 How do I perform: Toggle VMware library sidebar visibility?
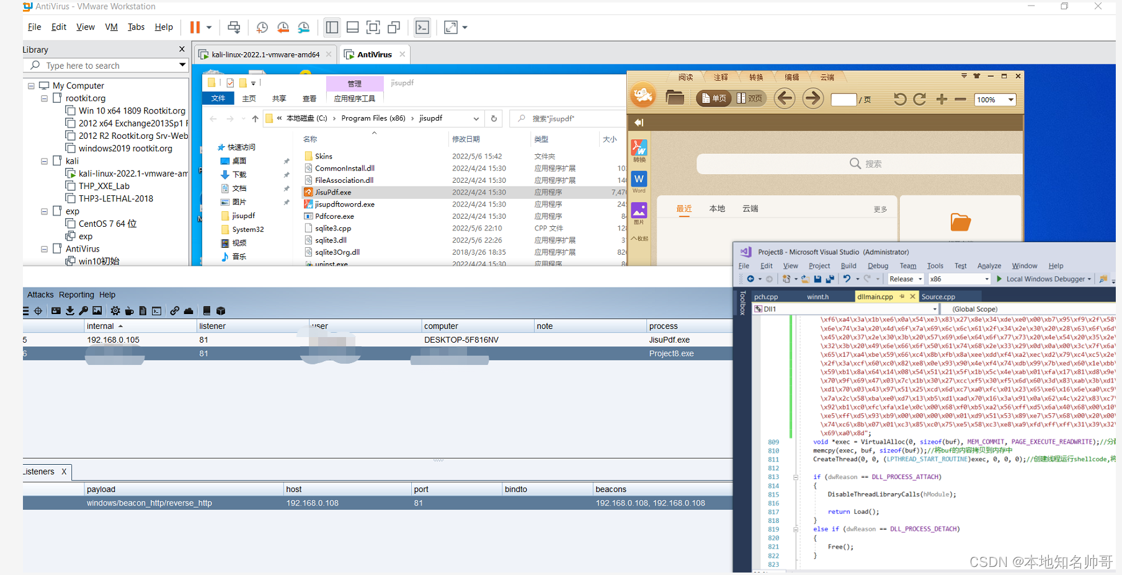click(332, 27)
